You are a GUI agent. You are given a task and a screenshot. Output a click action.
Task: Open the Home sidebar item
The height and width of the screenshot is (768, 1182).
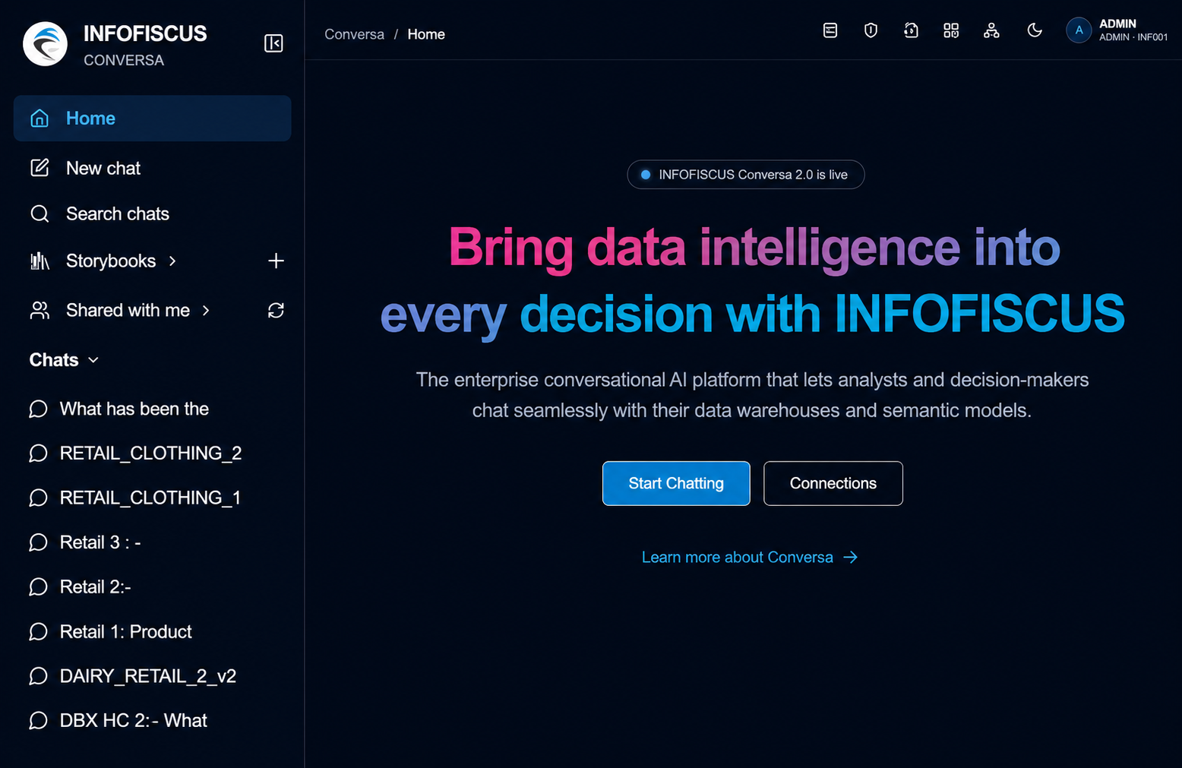[152, 119]
